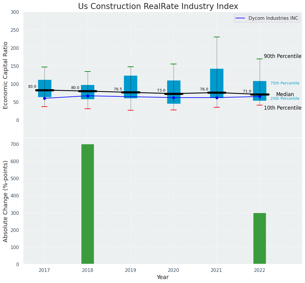Click the 75th Percentile label
Viewport: 305px width, 283px height.
click(285, 83)
